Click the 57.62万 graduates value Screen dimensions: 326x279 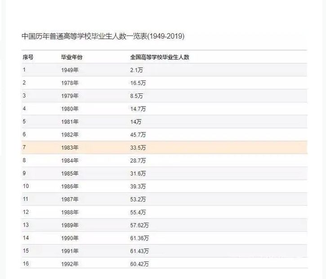(x=139, y=225)
